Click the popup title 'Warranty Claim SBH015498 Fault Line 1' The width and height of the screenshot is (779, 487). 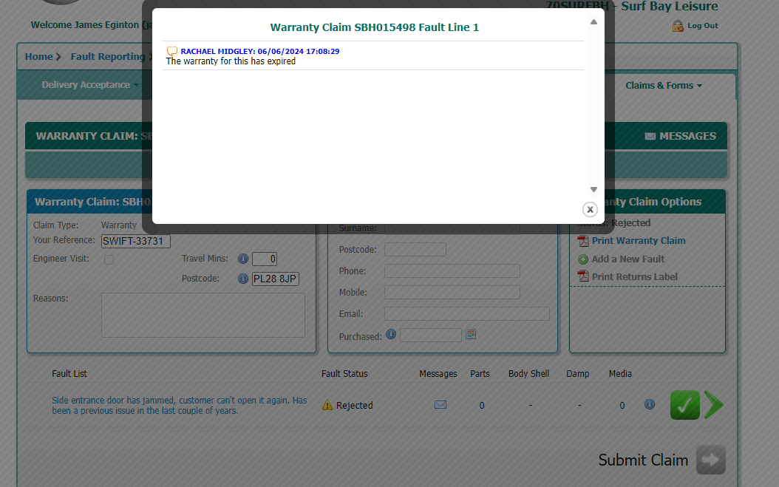375,27
